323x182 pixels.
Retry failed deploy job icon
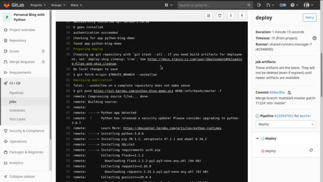coord(311,150)
